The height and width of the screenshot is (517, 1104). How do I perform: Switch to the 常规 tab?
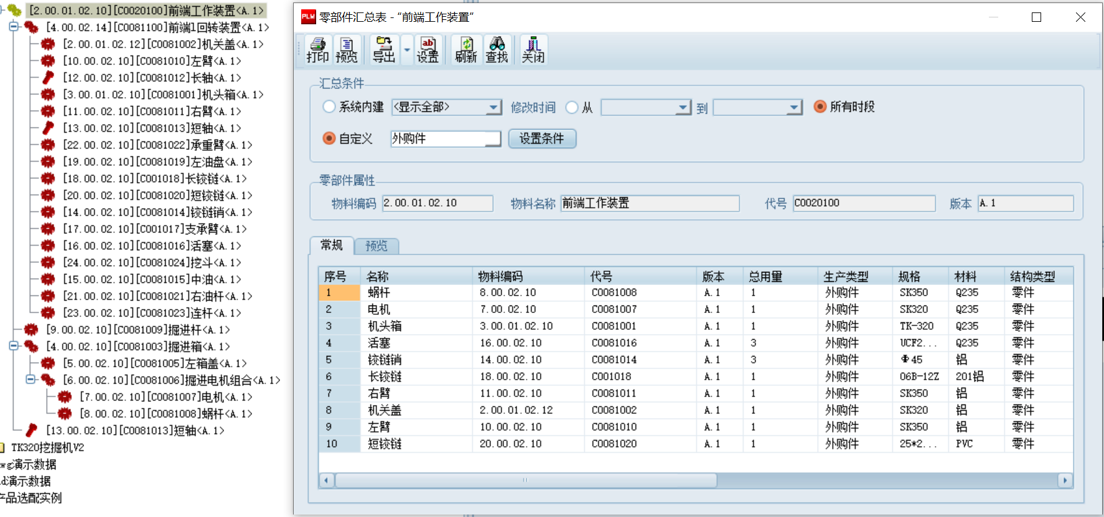click(x=331, y=245)
